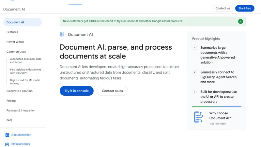
Task: Go to Generate a solution section
Action: pos(20,91)
